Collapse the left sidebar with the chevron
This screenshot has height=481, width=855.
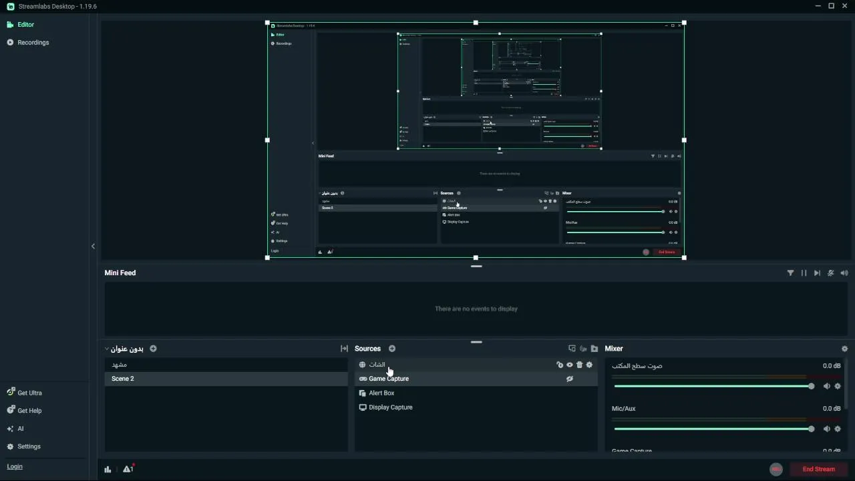click(93, 247)
